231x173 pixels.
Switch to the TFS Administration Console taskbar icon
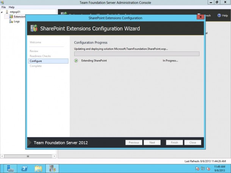(52, 168)
